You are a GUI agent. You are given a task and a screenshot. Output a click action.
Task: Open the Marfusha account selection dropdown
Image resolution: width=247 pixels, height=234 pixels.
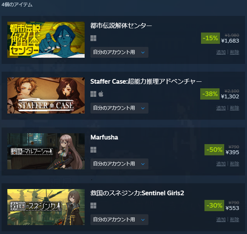(x=119, y=164)
